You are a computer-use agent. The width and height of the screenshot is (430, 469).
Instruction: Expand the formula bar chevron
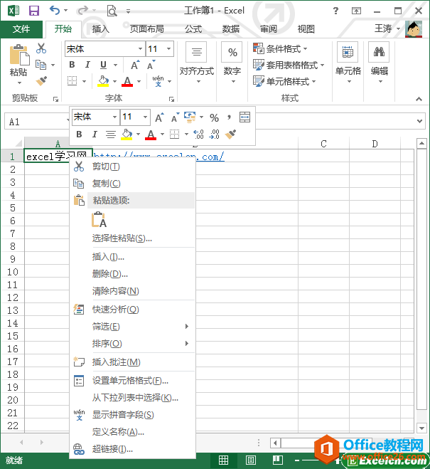pyautogui.click(x=419, y=121)
